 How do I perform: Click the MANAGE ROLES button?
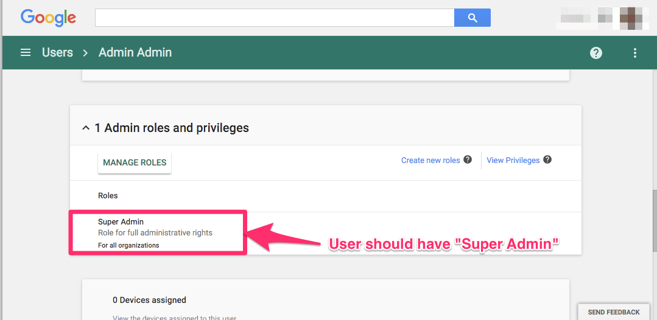(135, 162)
